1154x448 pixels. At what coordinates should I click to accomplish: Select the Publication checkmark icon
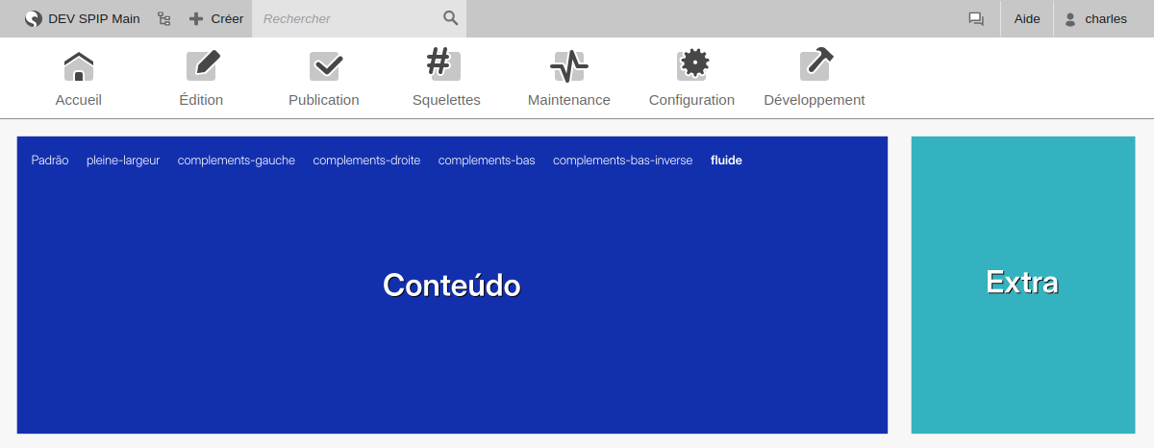[324, 67]
